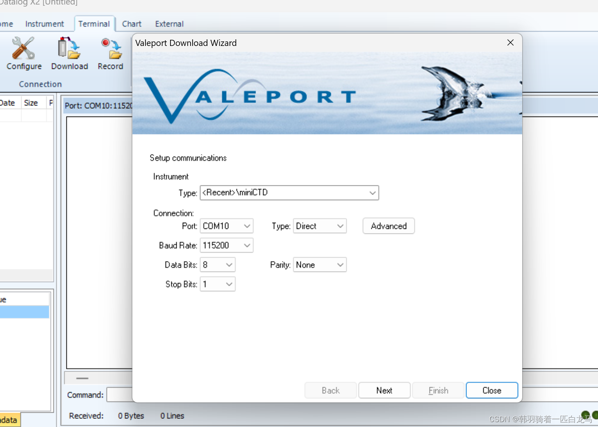Image resolution: width=598 pixels, height=427 pixels.
Task: Click the Setup communications heading
Action: [x=188, y=158]
